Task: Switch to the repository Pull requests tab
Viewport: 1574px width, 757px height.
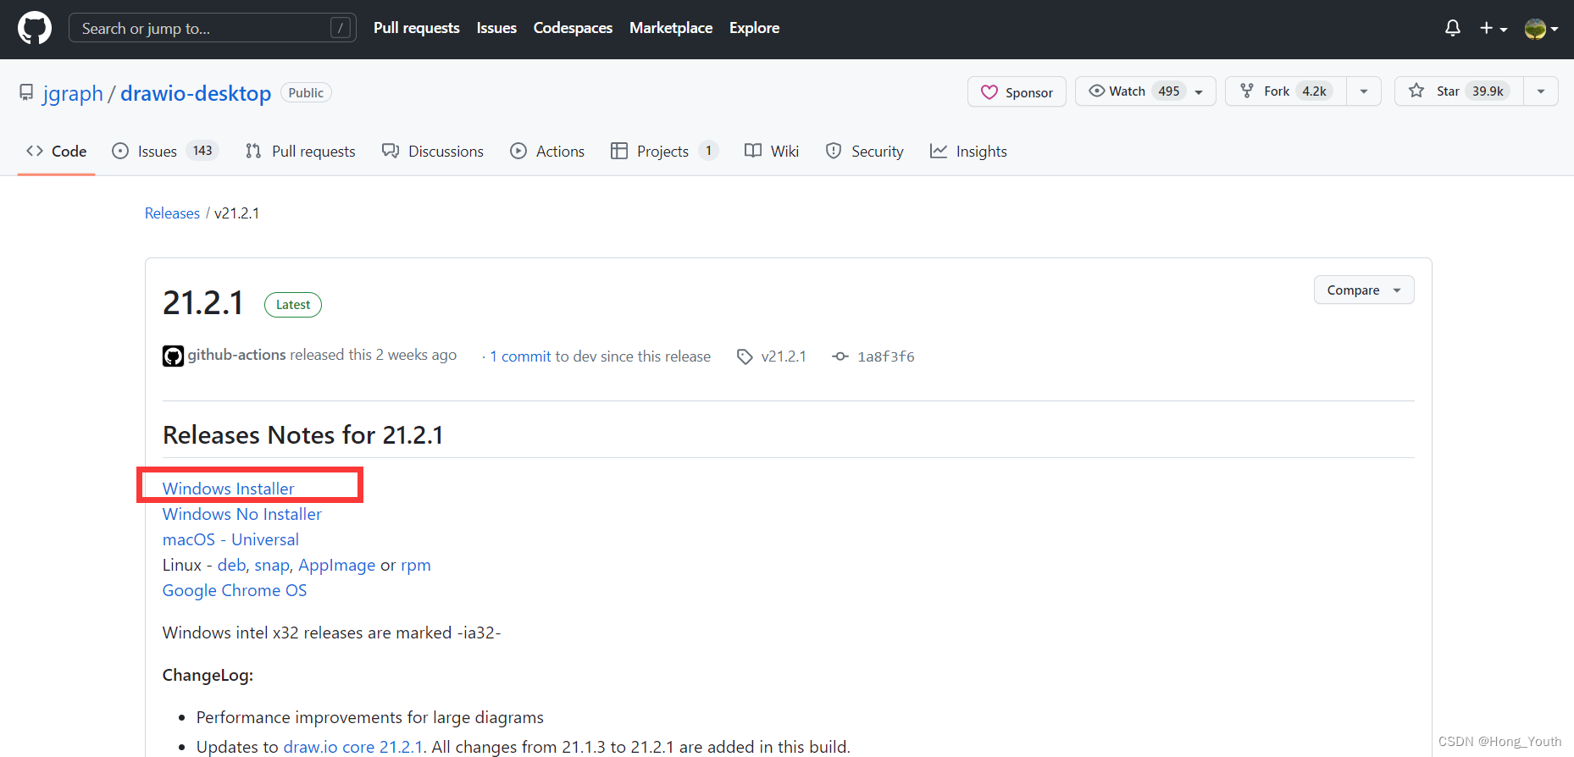Action: pos(301,151)
